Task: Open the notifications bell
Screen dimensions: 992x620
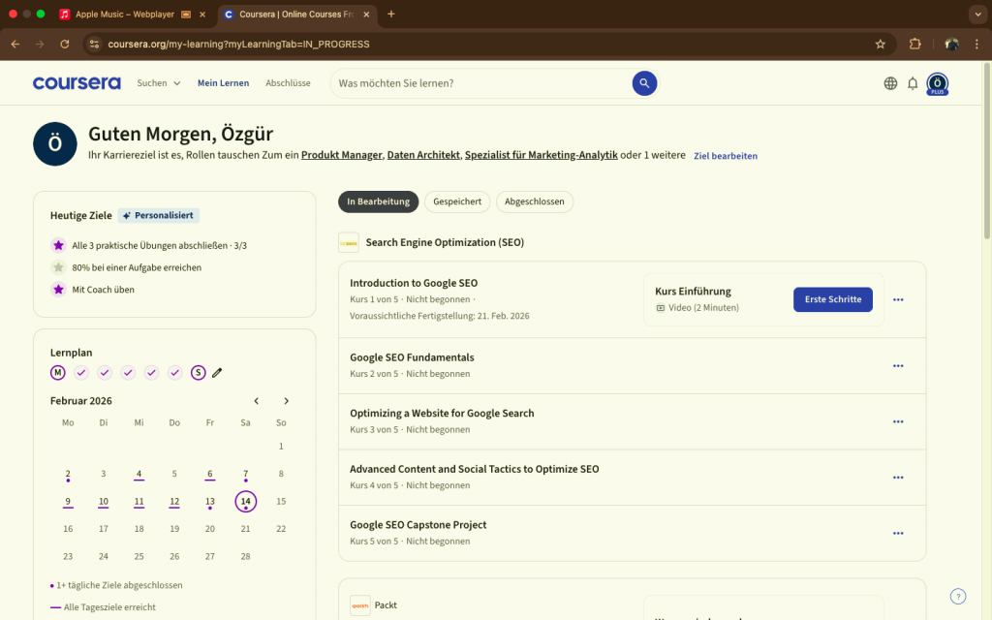Action: [913, 83]
